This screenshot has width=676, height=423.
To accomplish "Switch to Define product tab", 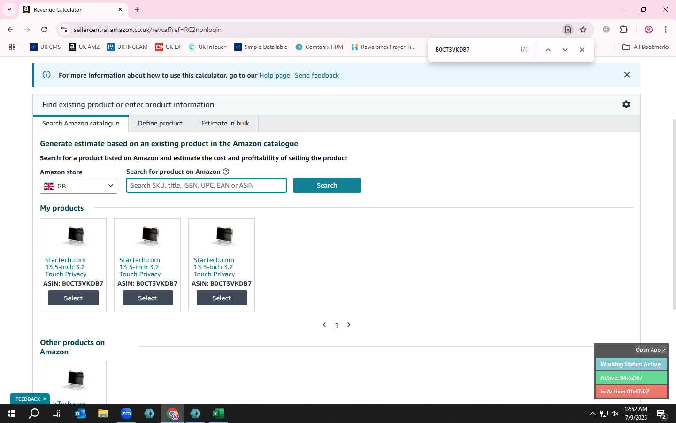I will [x=160, y=123].
